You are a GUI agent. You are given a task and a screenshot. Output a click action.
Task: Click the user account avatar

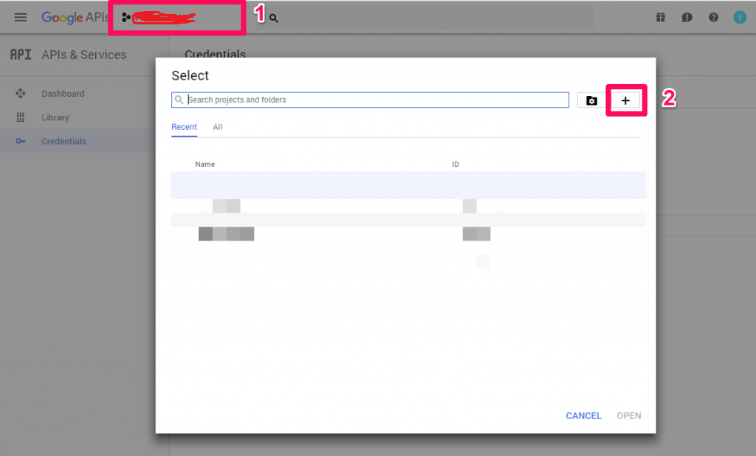tap(740, 18)
